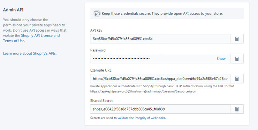Click the Admin API heading

[x=13, y=10]
